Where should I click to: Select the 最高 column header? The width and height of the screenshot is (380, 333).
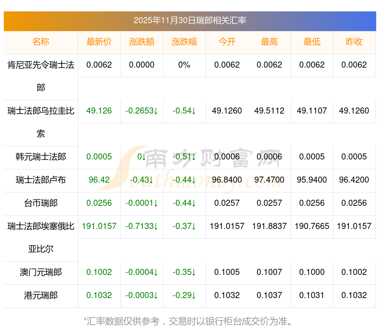coord(269,42)
